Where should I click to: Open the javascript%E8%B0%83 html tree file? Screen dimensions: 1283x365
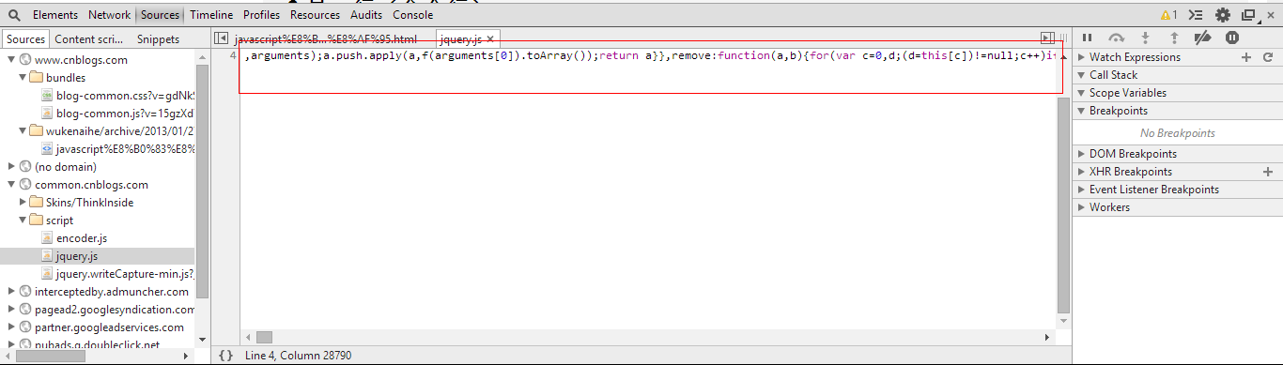125,149
